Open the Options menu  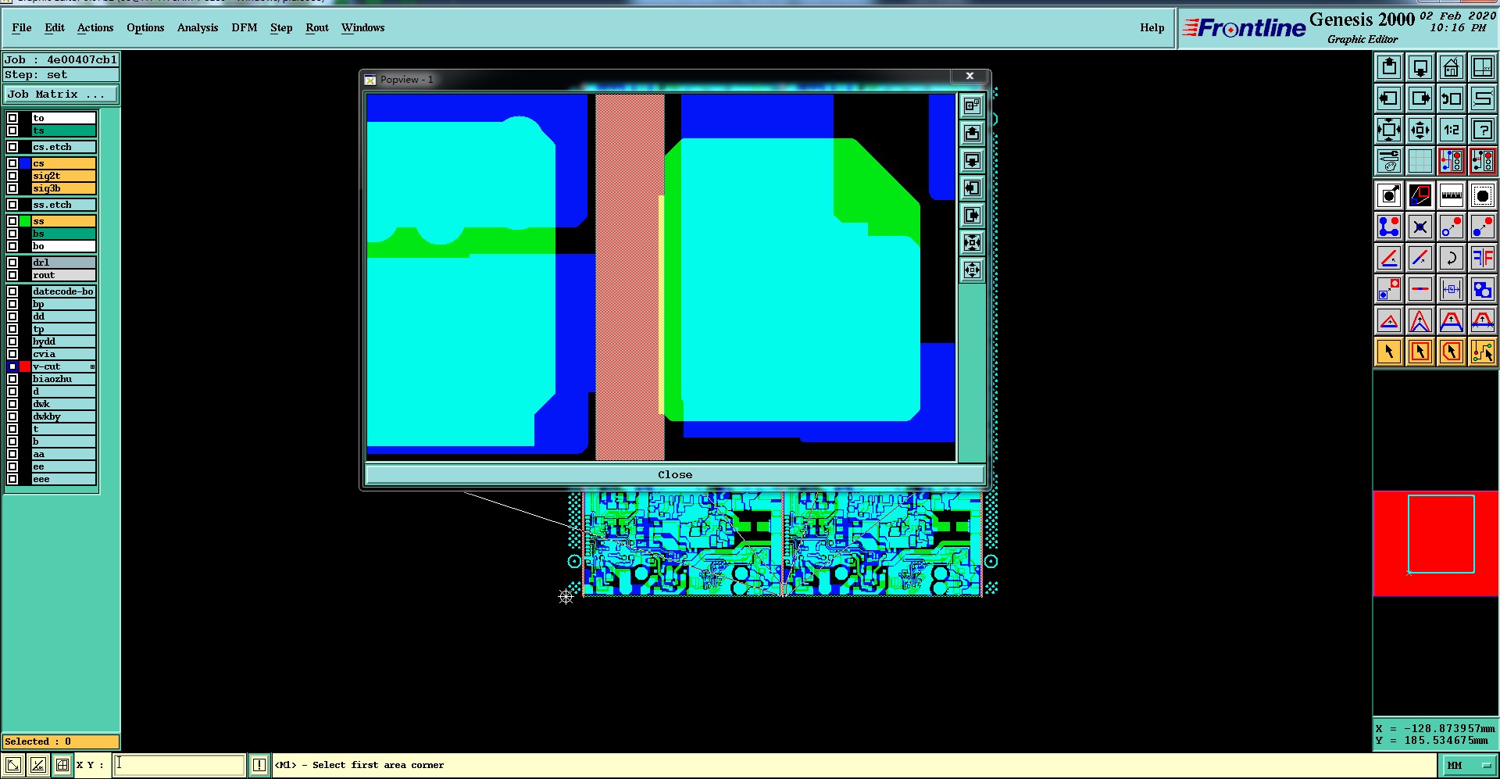[145, 27]
